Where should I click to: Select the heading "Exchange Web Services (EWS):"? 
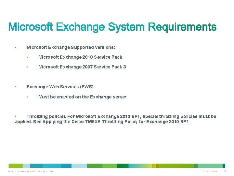pyautogui.click(x=61, y=87)
